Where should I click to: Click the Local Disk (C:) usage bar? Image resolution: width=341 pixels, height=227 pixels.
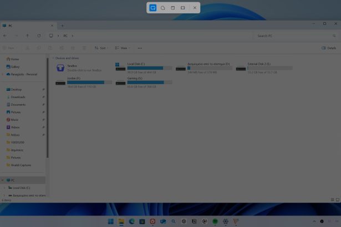[x=150, y=68]
